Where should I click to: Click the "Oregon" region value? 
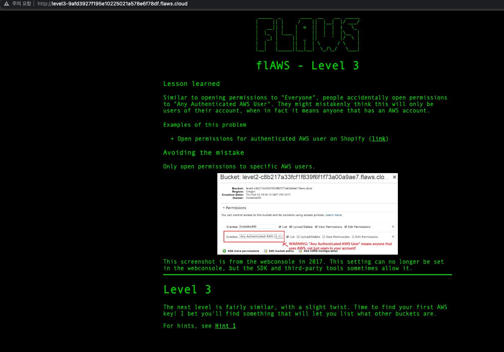(251, 192)
